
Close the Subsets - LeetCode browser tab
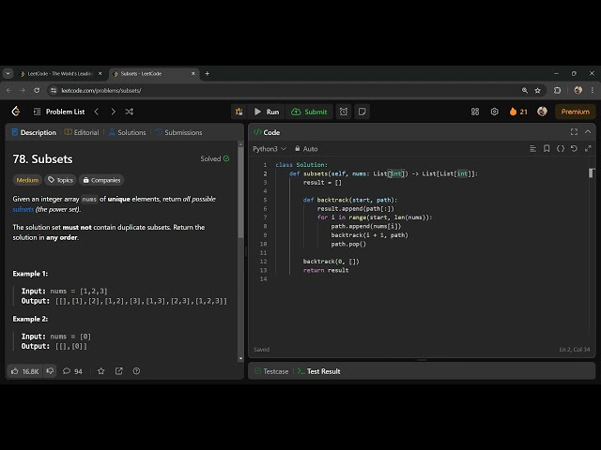click(193, 73)
